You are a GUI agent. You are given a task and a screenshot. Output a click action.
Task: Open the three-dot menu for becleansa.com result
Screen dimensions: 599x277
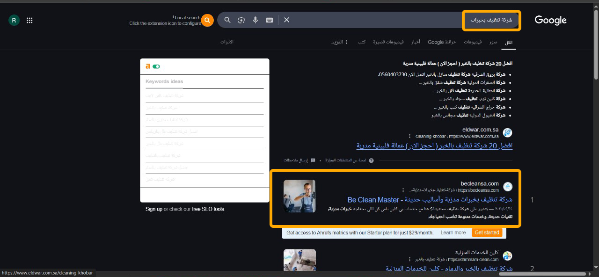coord(403,190)
